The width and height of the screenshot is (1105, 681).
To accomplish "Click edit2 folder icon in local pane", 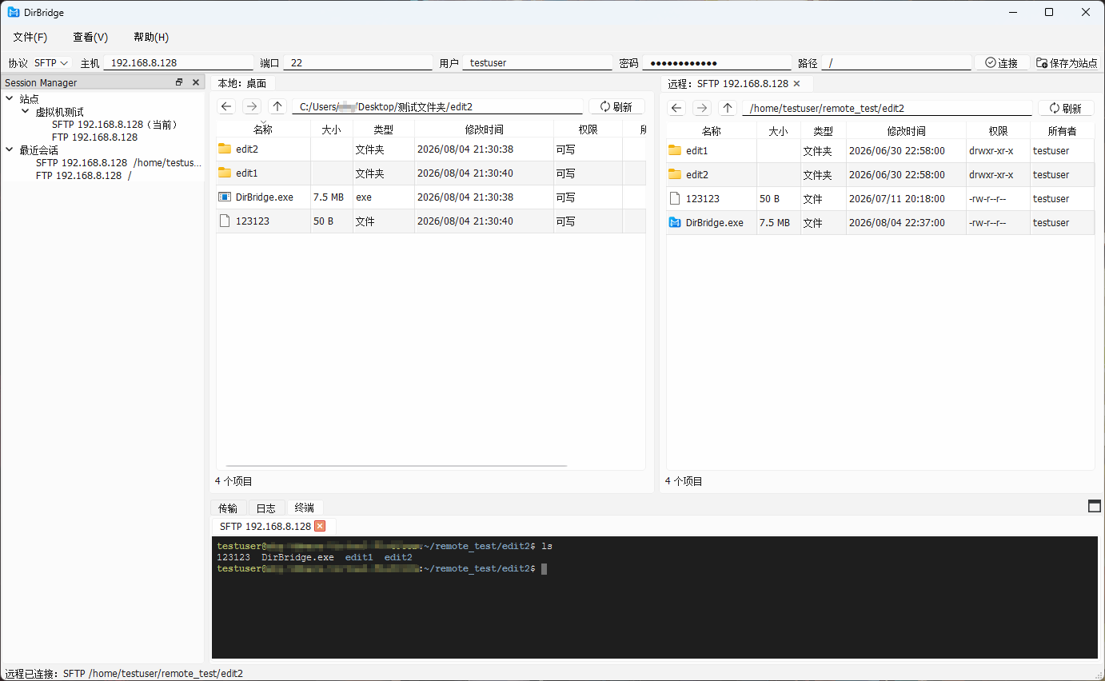I will click(x=225, y=149).
